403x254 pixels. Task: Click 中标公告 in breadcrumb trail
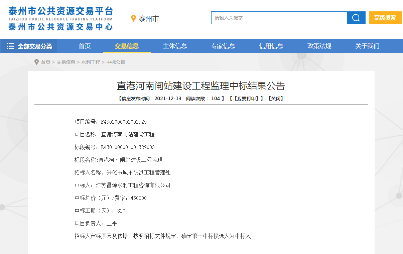[x=116, y=62]
